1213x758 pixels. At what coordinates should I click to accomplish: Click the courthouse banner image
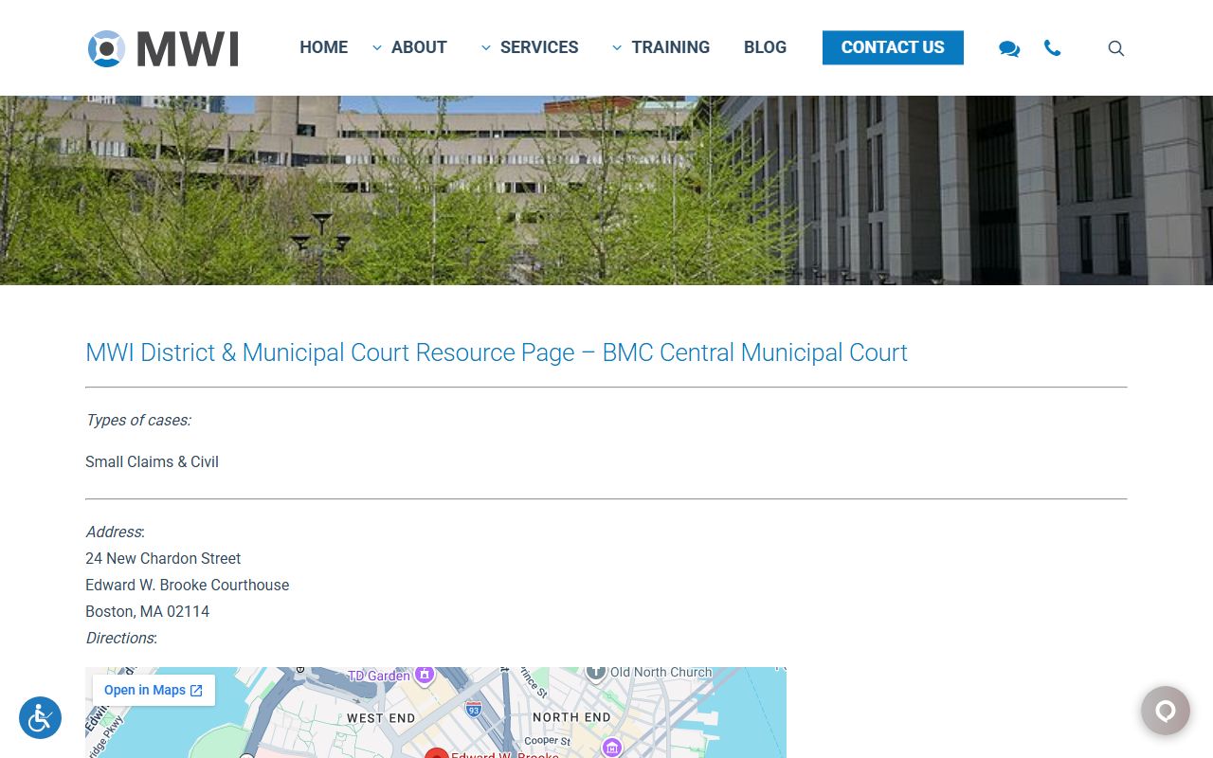pos(606,189)
